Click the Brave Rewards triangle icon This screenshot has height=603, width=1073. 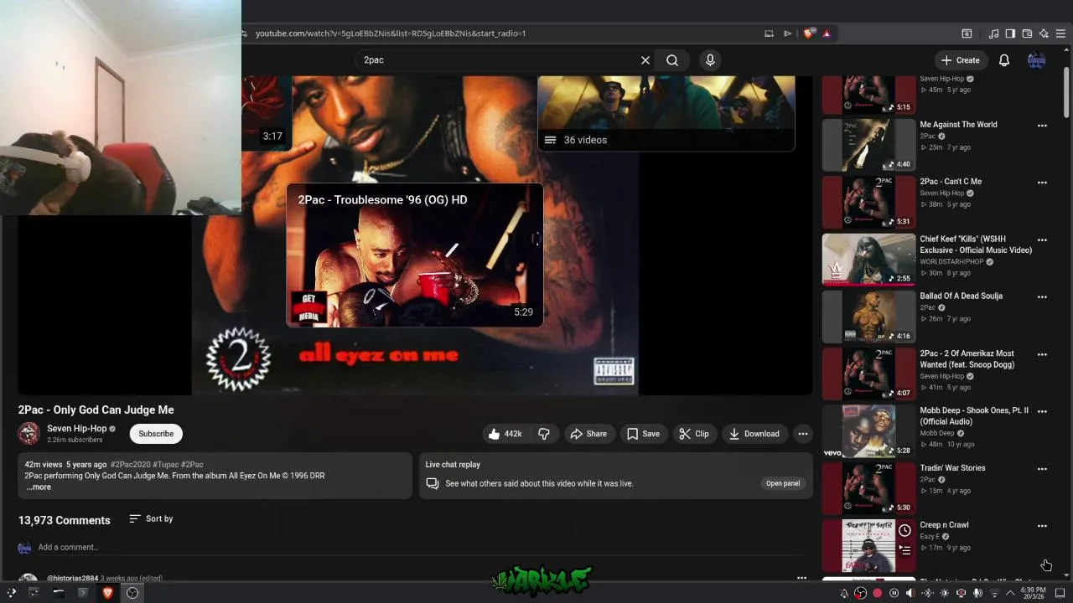coord(827,33)
